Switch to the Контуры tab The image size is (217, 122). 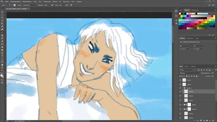coord(193,66)
